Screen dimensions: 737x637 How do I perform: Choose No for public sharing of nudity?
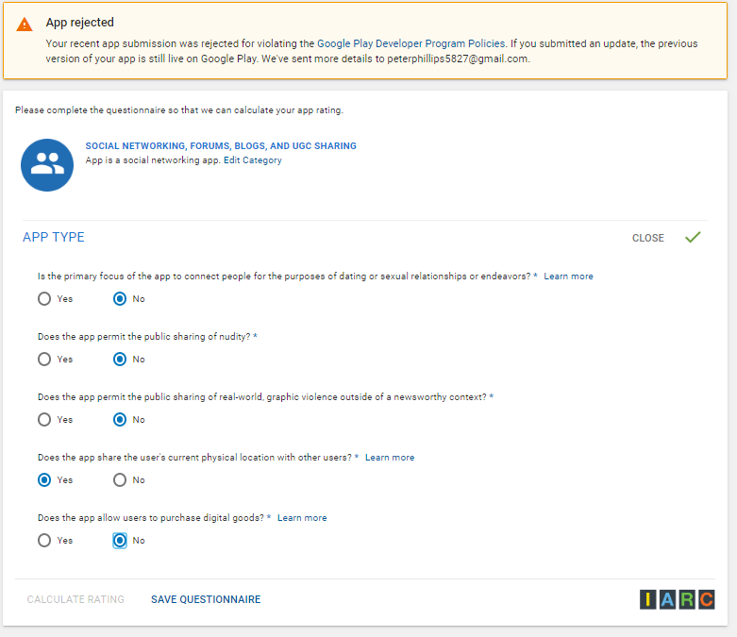point(120,360)
